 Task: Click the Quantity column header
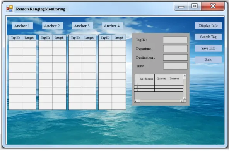(x=162, y=78)
